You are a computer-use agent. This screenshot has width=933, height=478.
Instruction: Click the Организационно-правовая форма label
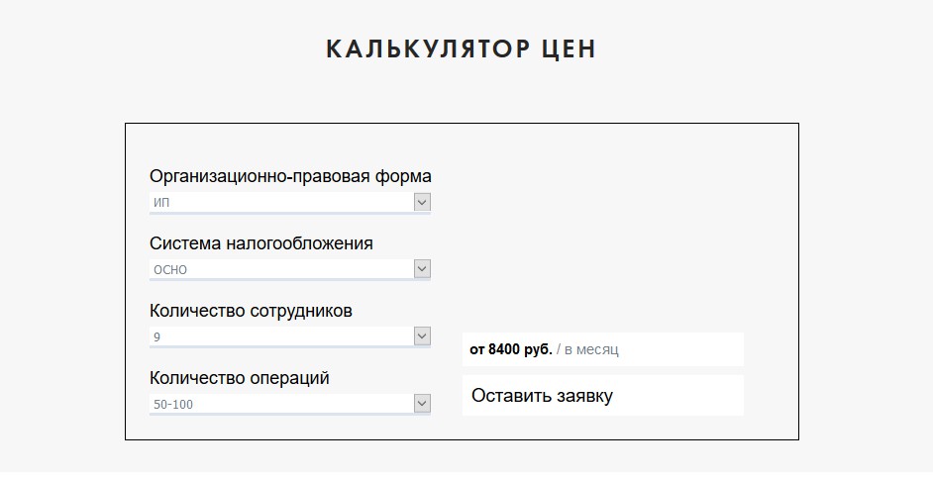290,177
